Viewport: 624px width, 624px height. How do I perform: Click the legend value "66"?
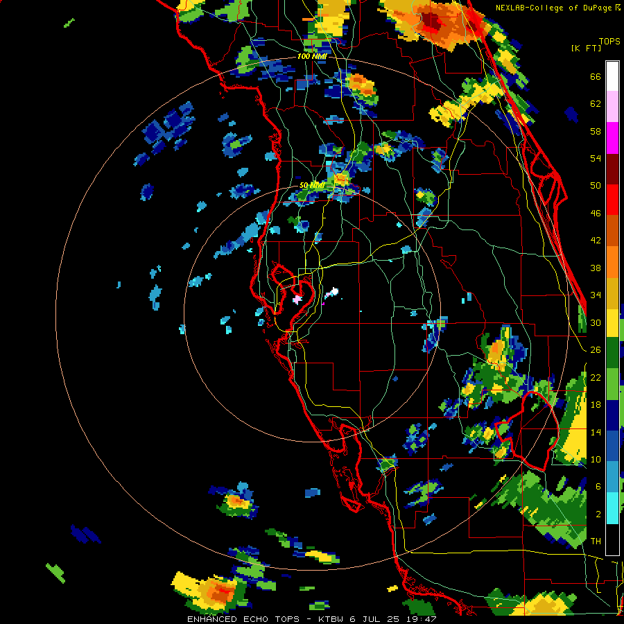point(596,77)
